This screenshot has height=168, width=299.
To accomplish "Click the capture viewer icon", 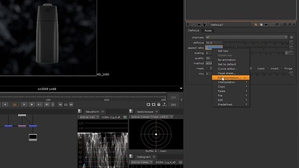I will click(x=154, y=105).
